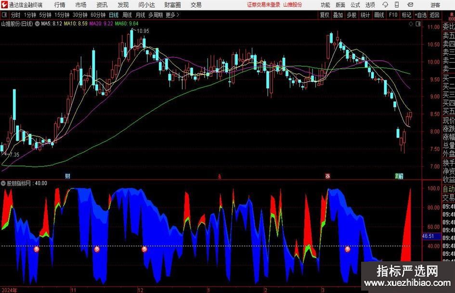Click the mobile phone icon
455x293 pixels.
coord(397,5)
